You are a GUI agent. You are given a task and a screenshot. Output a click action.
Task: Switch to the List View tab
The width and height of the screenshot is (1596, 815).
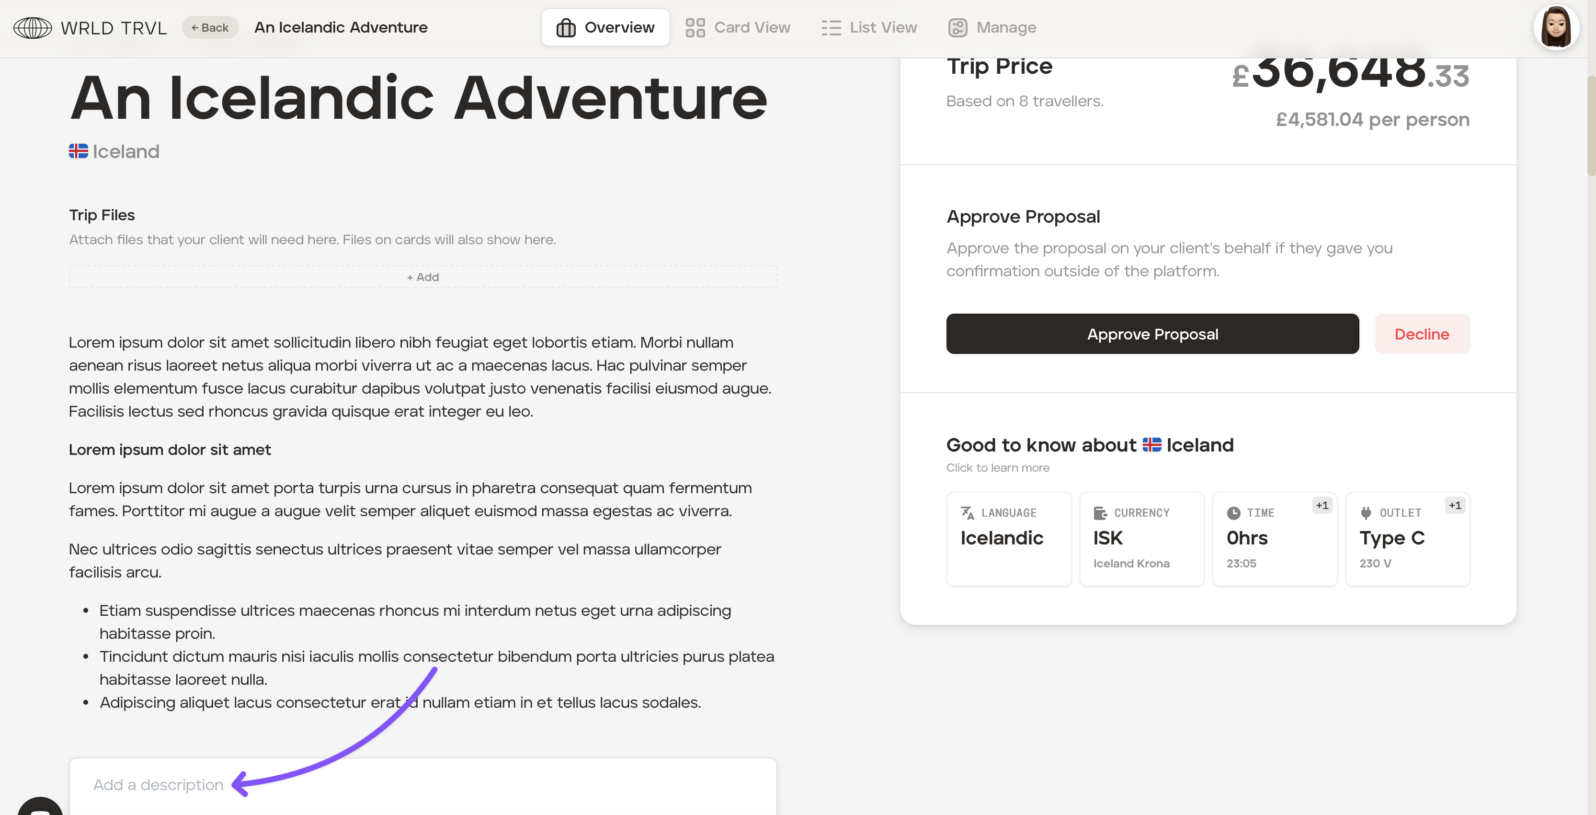868,28
